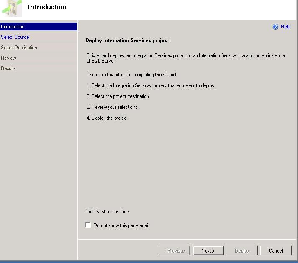Click the wizard deployment icon beside Introduction title
This screenshot has width=298, height=263.
click(x=11, y=8)
